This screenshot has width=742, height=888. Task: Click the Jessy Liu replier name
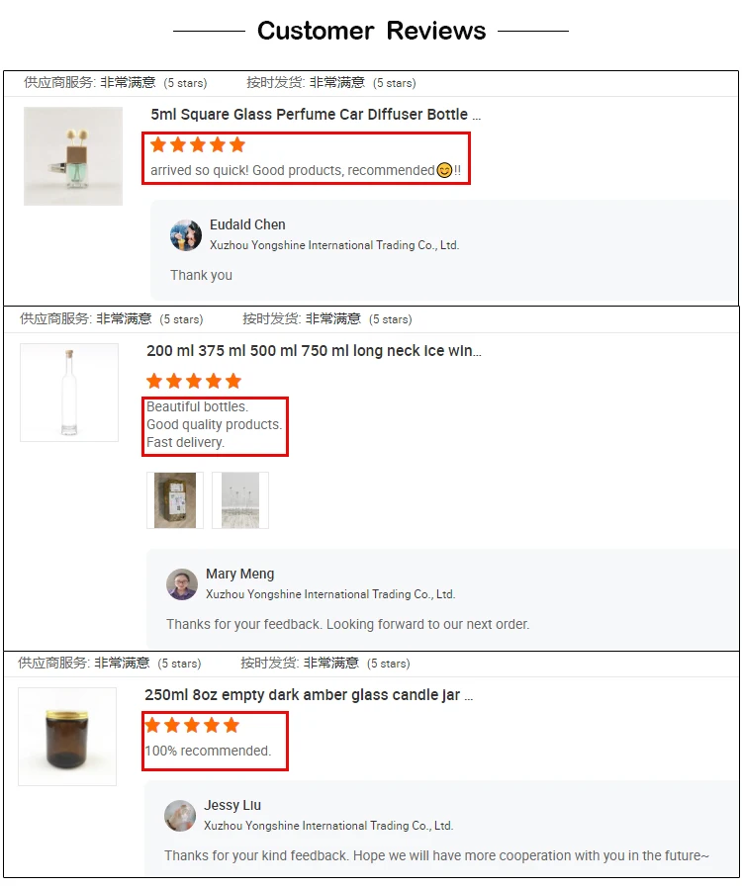tap(232, 805)
